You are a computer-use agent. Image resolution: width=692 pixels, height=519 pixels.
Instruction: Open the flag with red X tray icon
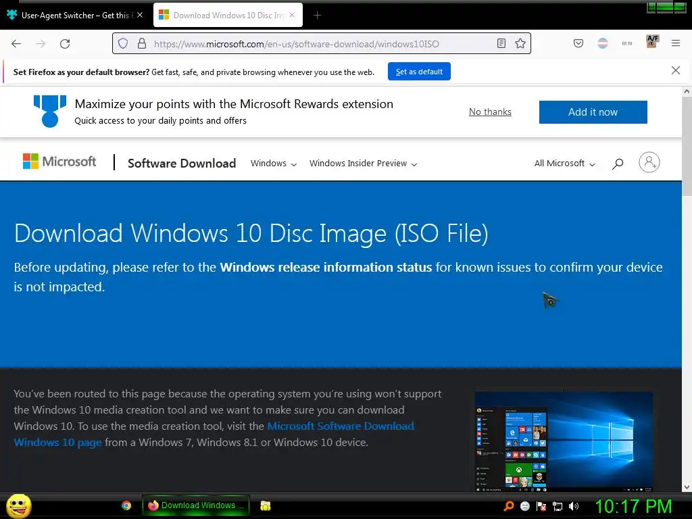[541, 506]
